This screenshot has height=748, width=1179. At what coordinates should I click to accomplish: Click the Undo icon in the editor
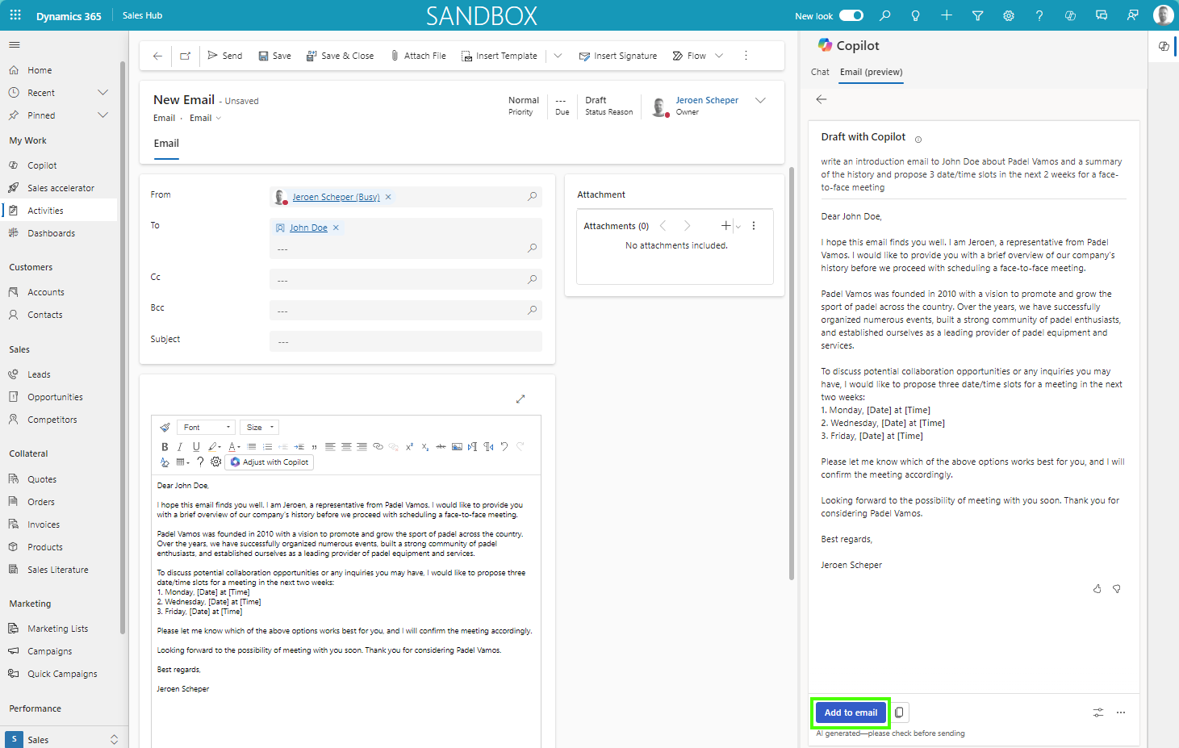click(504, 446)
